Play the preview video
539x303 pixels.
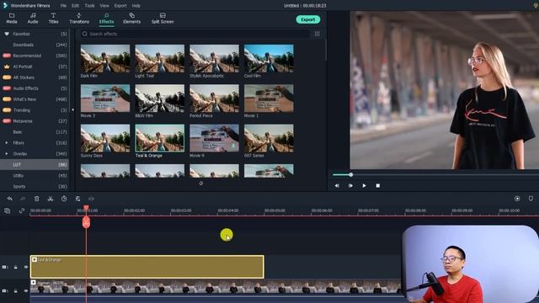point(364,185)
